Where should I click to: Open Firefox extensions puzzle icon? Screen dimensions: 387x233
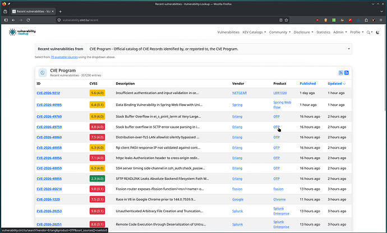pyautogui.click(x=366, y=20)
